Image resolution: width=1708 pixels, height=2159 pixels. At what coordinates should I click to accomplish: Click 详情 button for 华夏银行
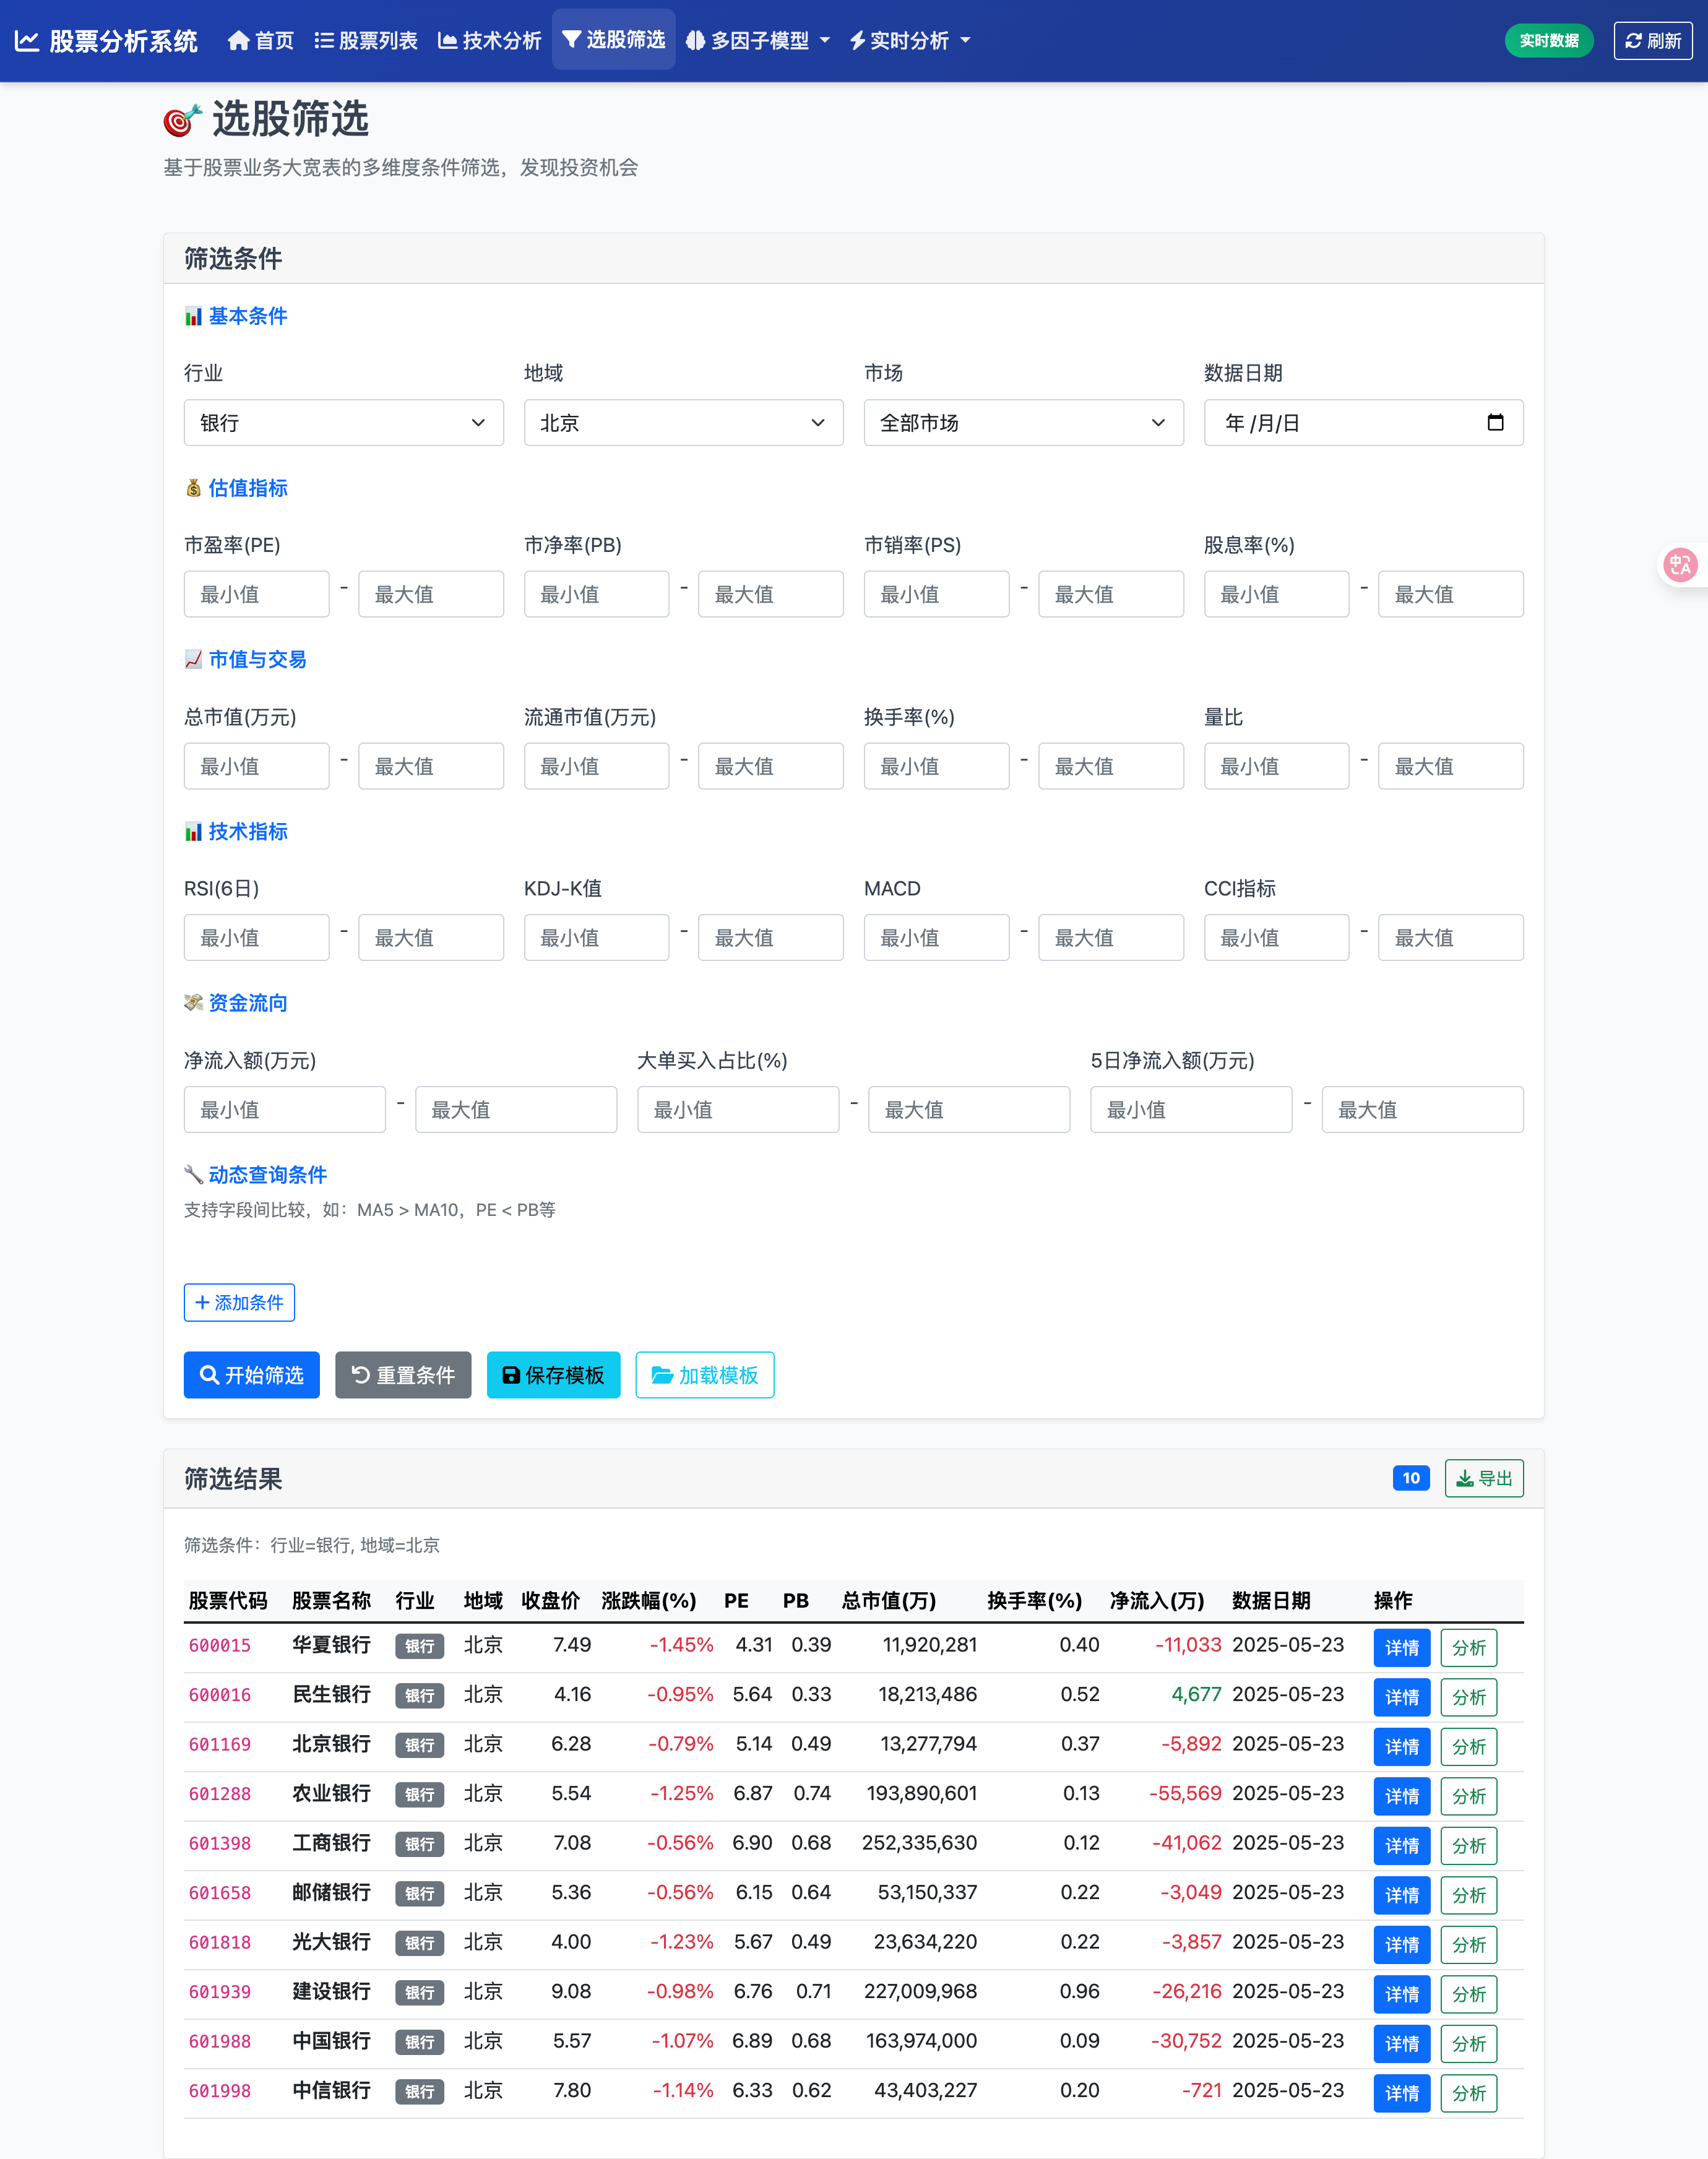pos(1401,1647)
